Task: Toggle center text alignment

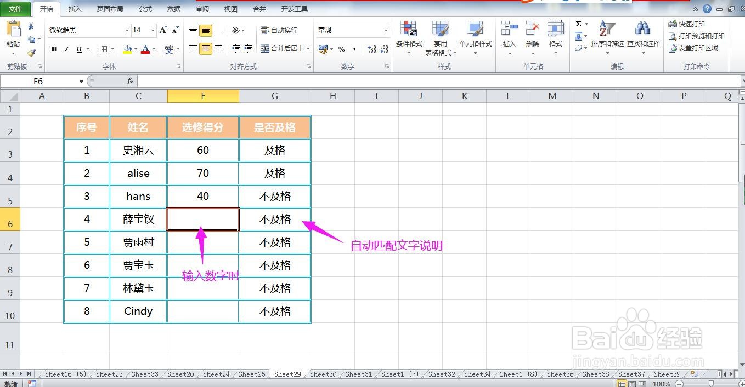Action: (206, 49)
